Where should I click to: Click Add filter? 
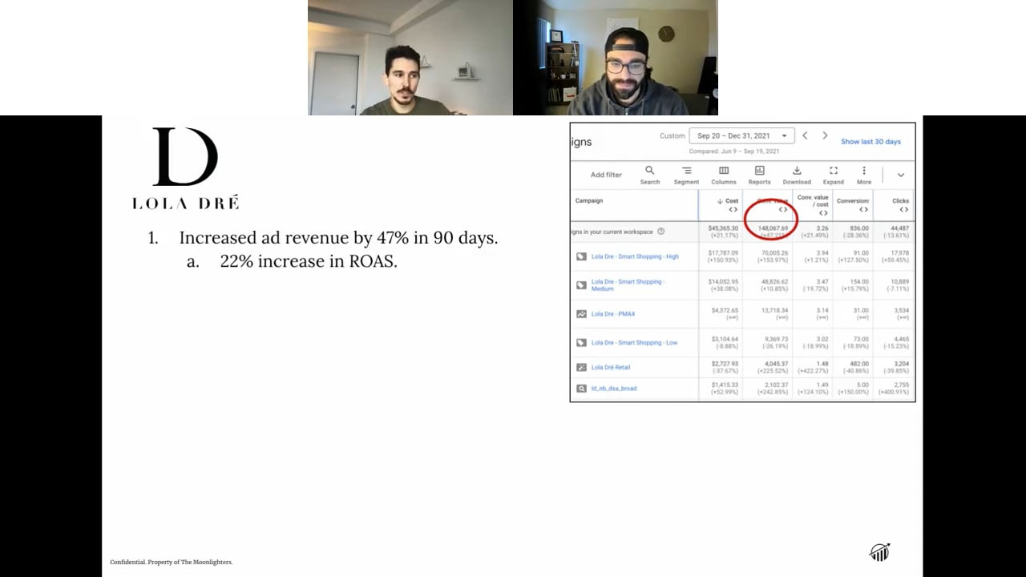pos(606,175)
